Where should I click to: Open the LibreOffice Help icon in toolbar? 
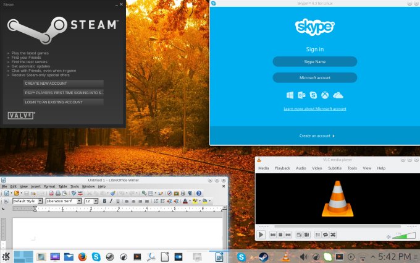[199, 193]
